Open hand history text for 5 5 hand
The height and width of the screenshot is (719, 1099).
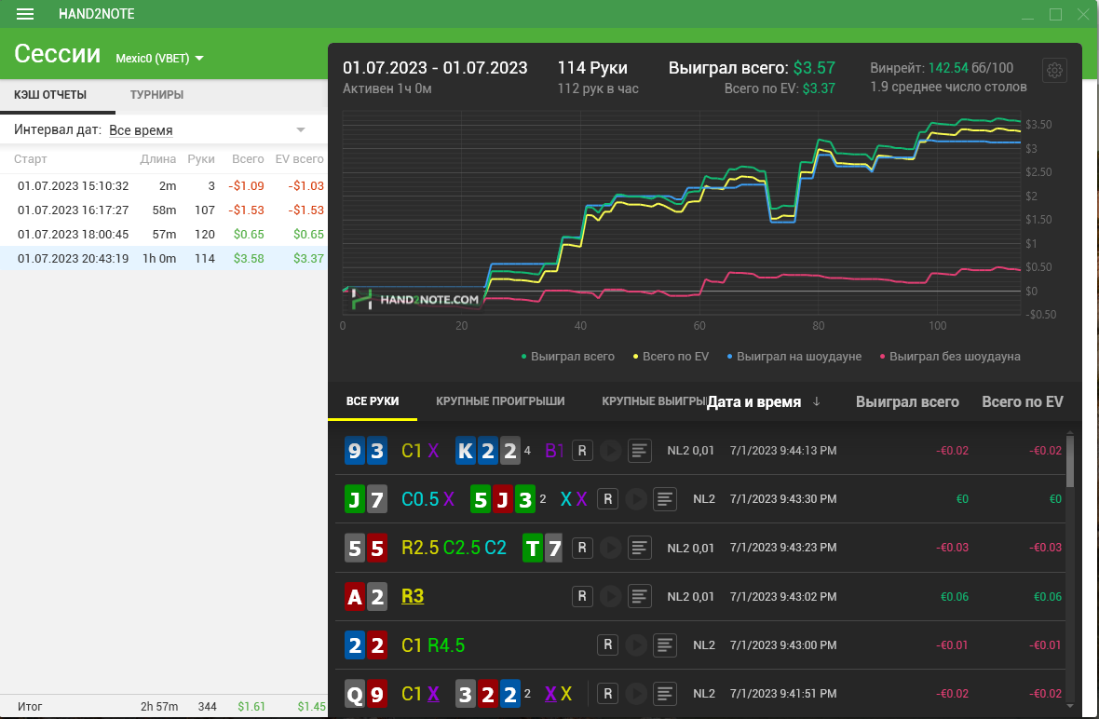coord(639,548)
